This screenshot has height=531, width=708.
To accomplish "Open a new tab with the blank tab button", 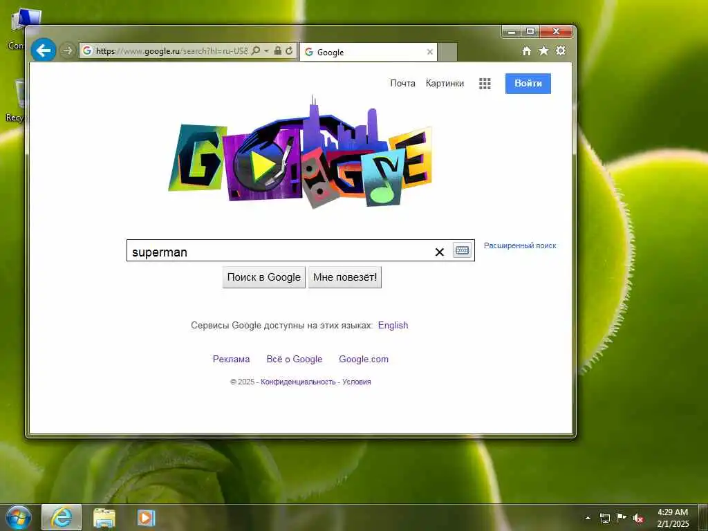I will pyautogui.click(x=447, y=52).
